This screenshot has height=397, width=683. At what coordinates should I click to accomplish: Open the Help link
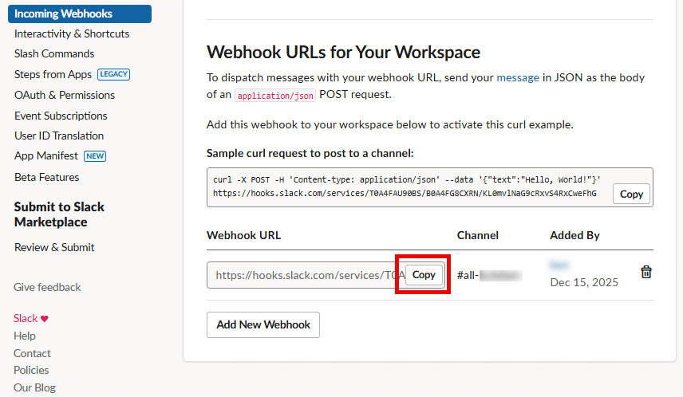[x=25, y=336]
